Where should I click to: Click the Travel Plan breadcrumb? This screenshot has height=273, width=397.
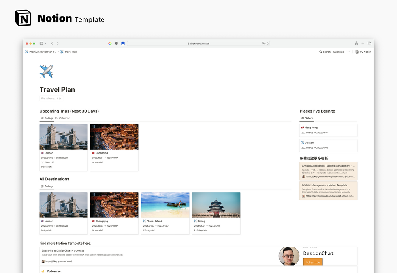click(68, 52)
